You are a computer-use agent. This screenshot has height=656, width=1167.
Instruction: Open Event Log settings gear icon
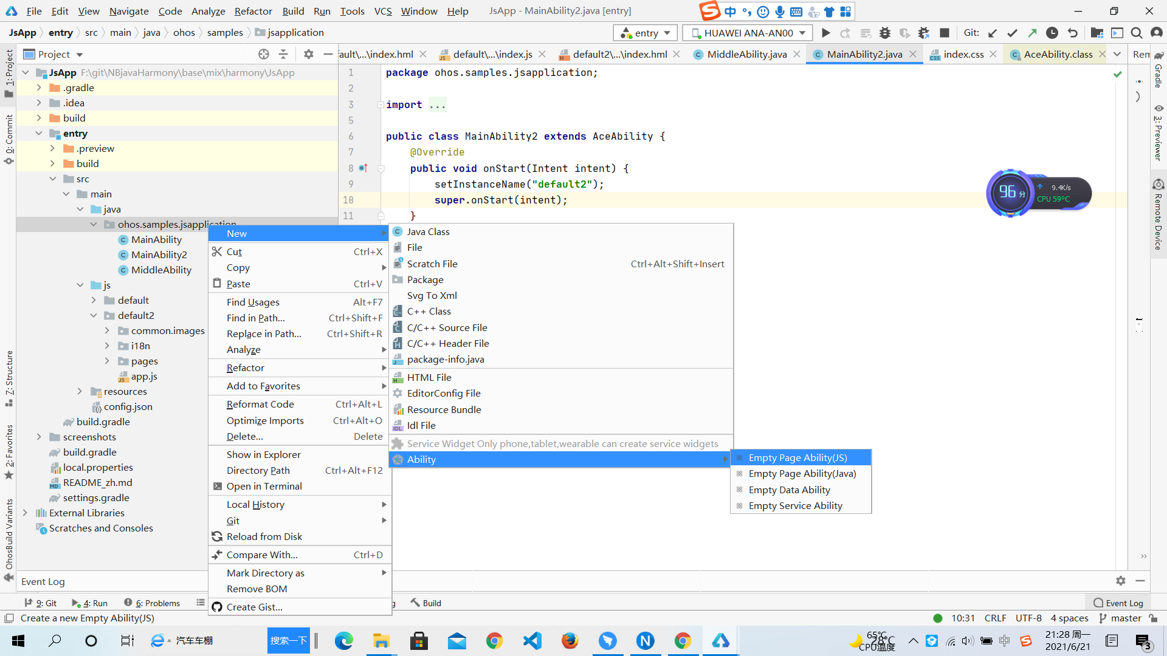click(x=1120, y=581)
